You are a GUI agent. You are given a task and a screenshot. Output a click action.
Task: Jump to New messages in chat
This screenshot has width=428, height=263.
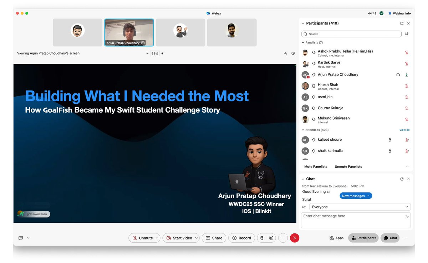[356, 196]
